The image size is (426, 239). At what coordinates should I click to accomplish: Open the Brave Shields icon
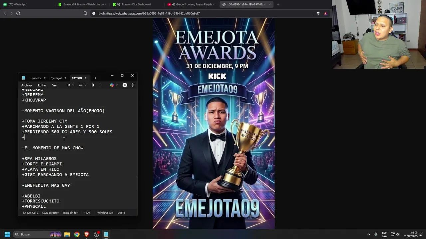click(318, 13)
